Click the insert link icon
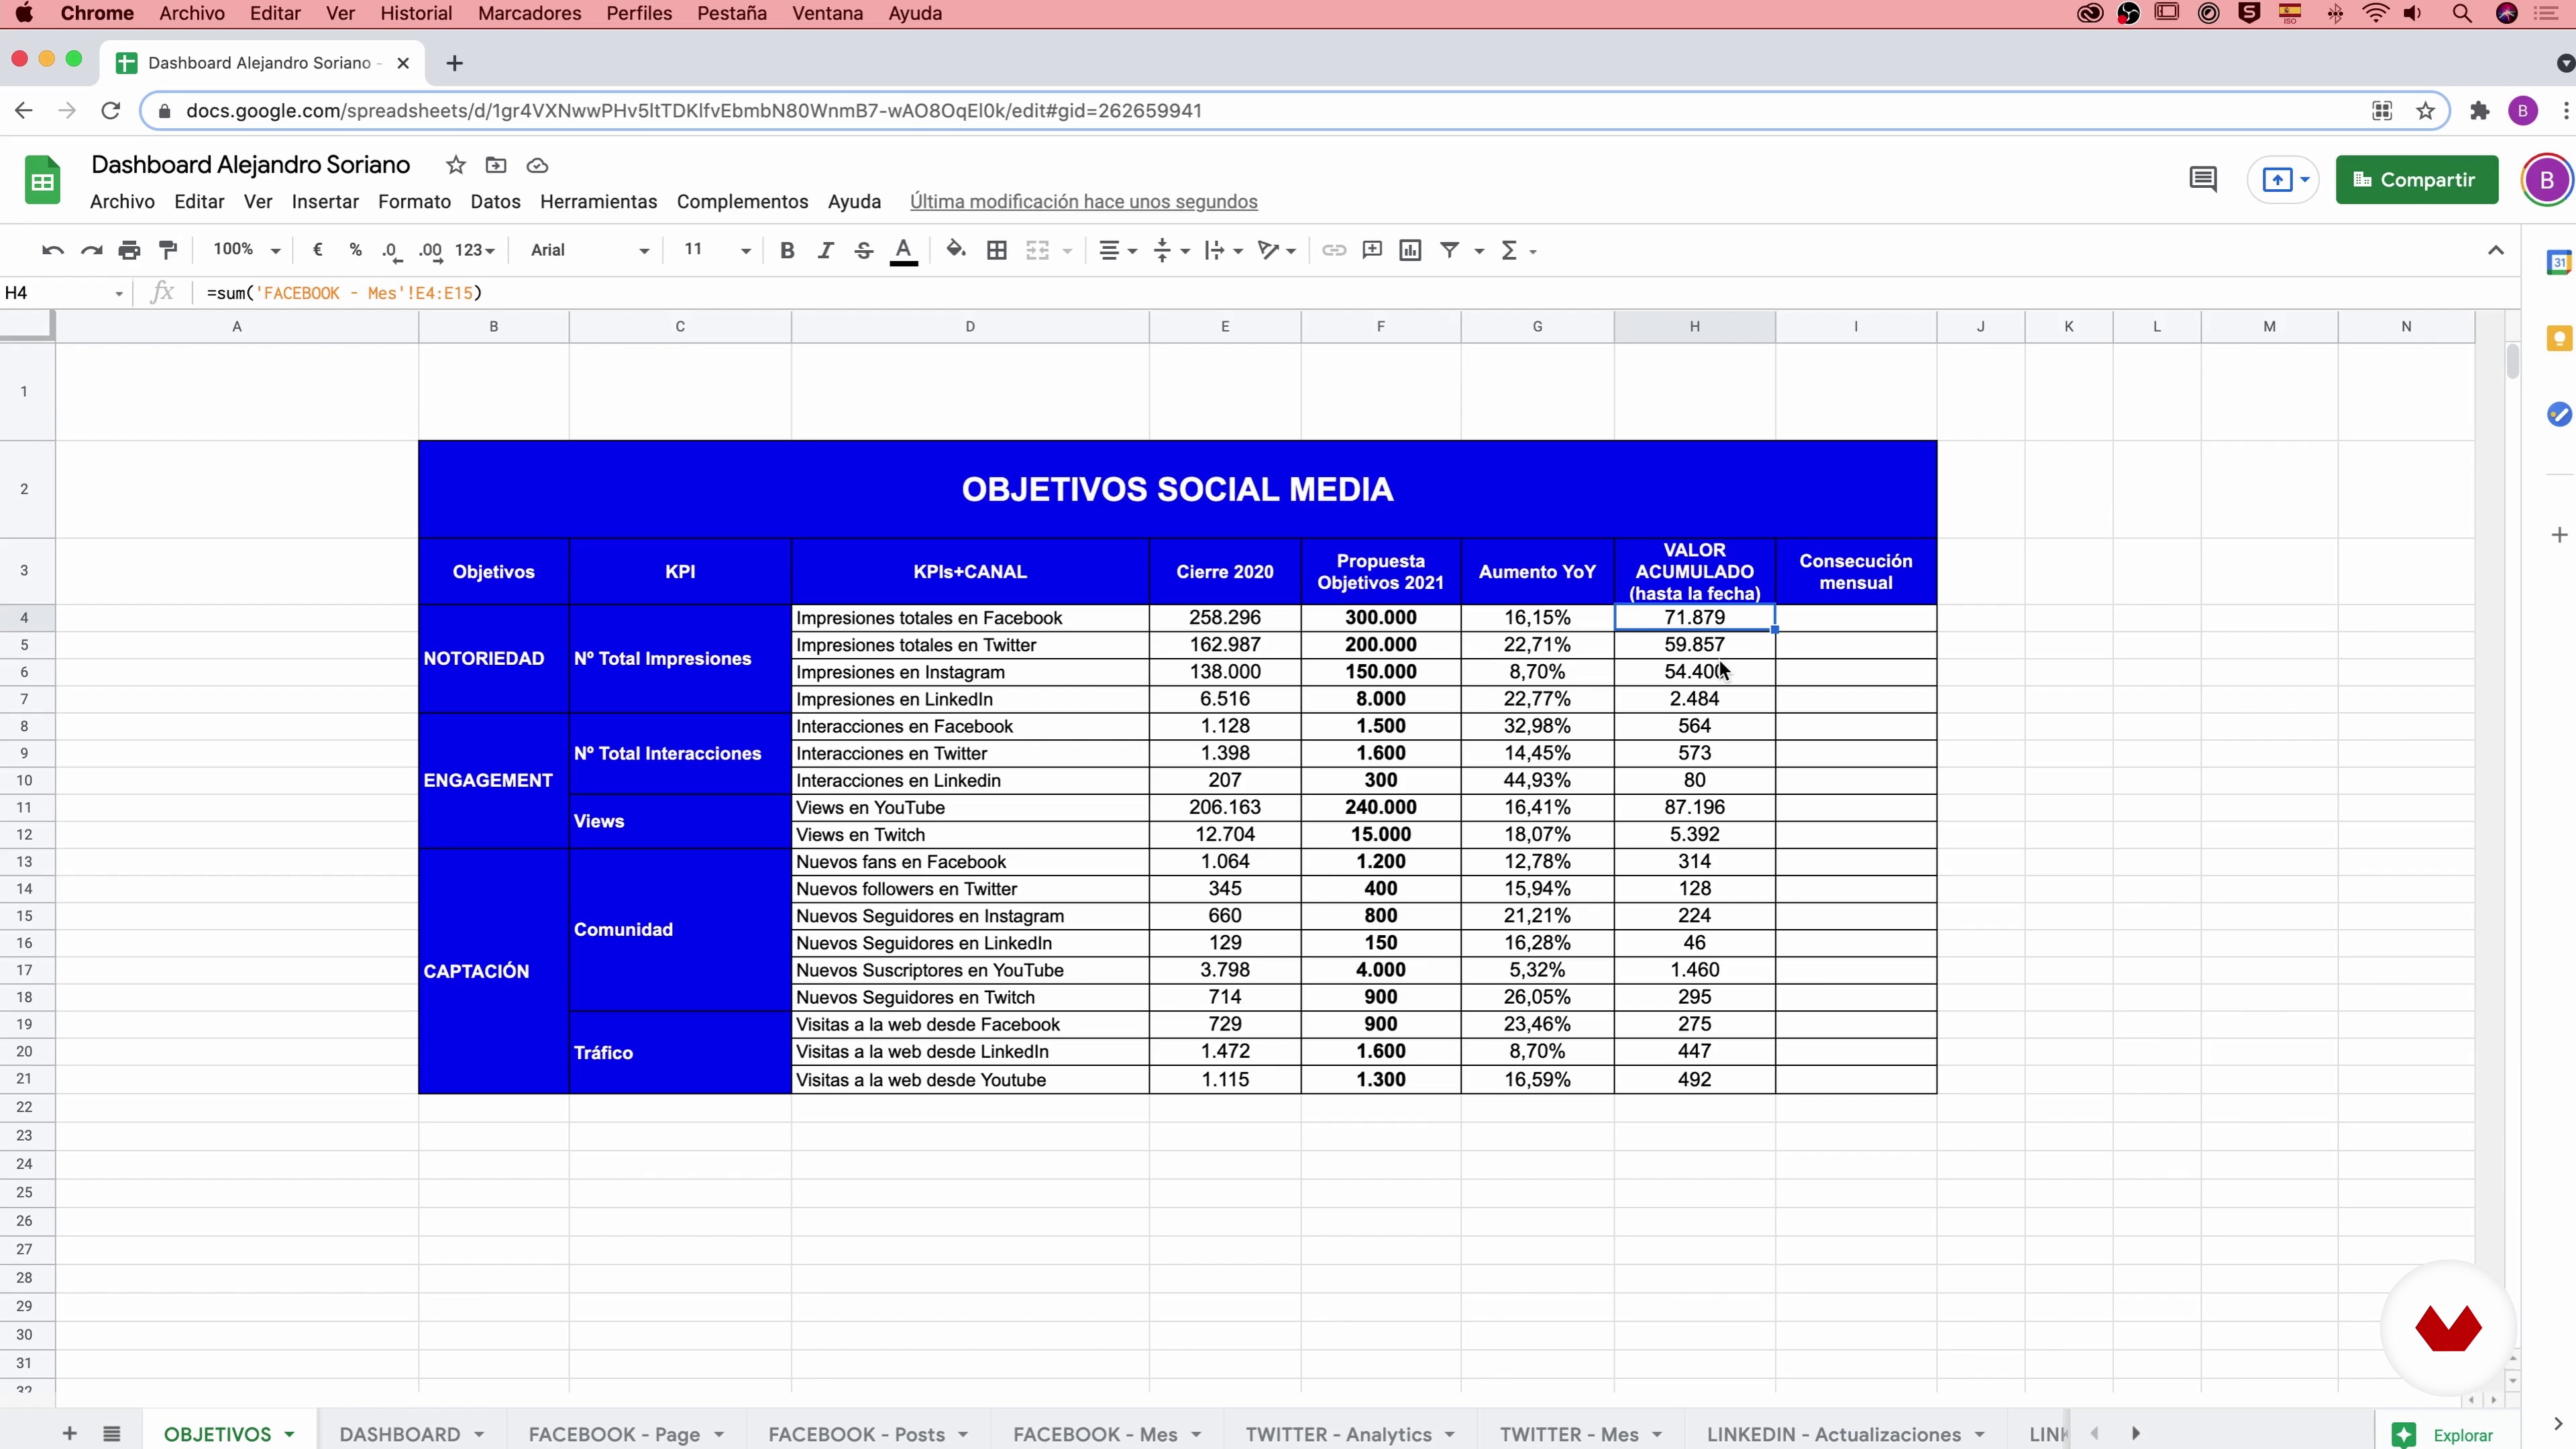The height and width of the screenshot is (1449, 2576). click(1333, 250)
